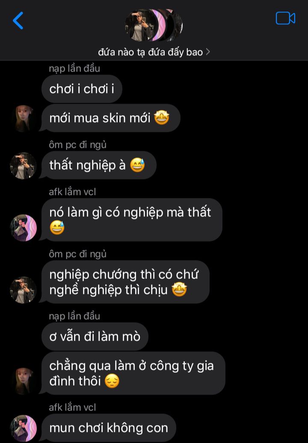Select 'nghiệp chướng thì có chứ' message bubble
The width and height of the screenshot is (308, 443).
click(x=125, y=282)
